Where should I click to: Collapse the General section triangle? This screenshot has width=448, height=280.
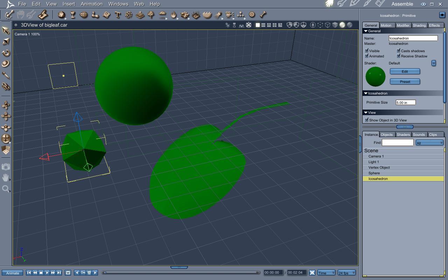point(366,31)
